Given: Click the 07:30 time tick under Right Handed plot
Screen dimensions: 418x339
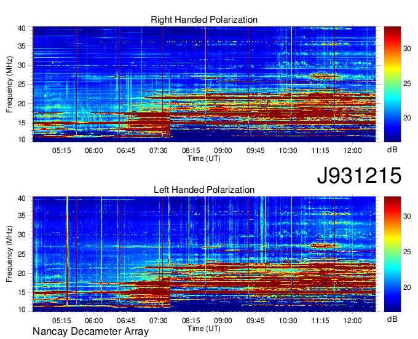Looking at the screenshot, I should 159,150.
